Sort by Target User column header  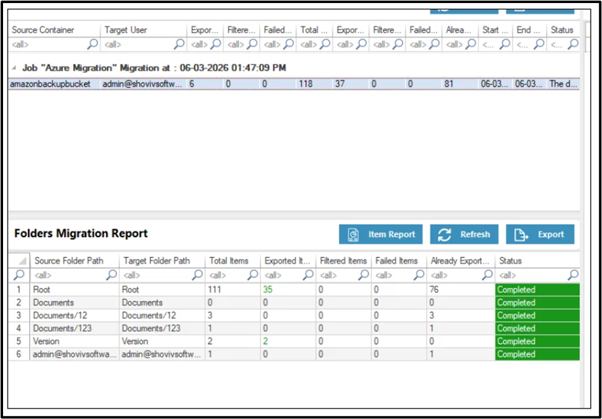(x=144, y=30)
